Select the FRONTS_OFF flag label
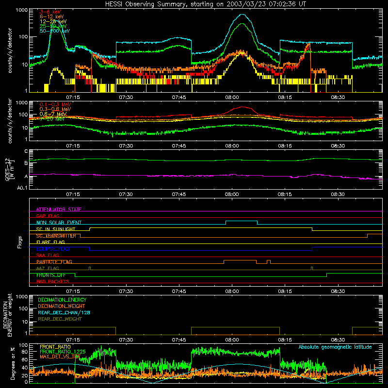Viewport: 388px width, 388px height. (x=51, y=275)
